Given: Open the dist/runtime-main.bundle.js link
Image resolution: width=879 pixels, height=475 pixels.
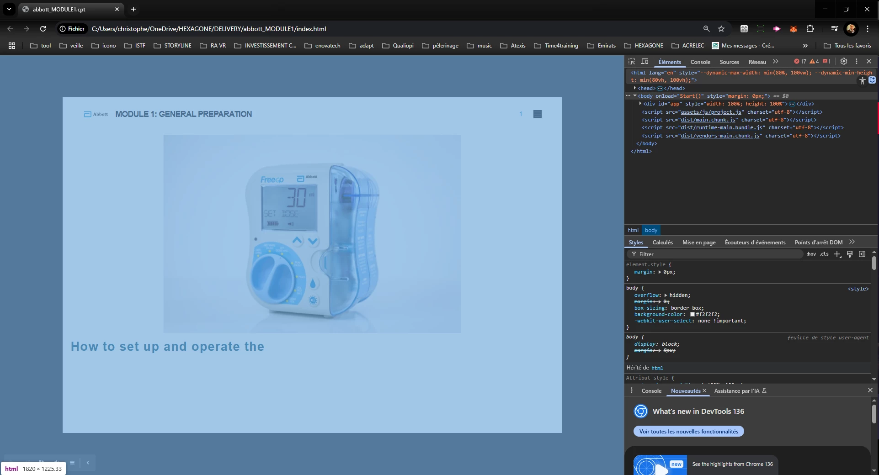Looking at the screenshot, I should (722, 128).
